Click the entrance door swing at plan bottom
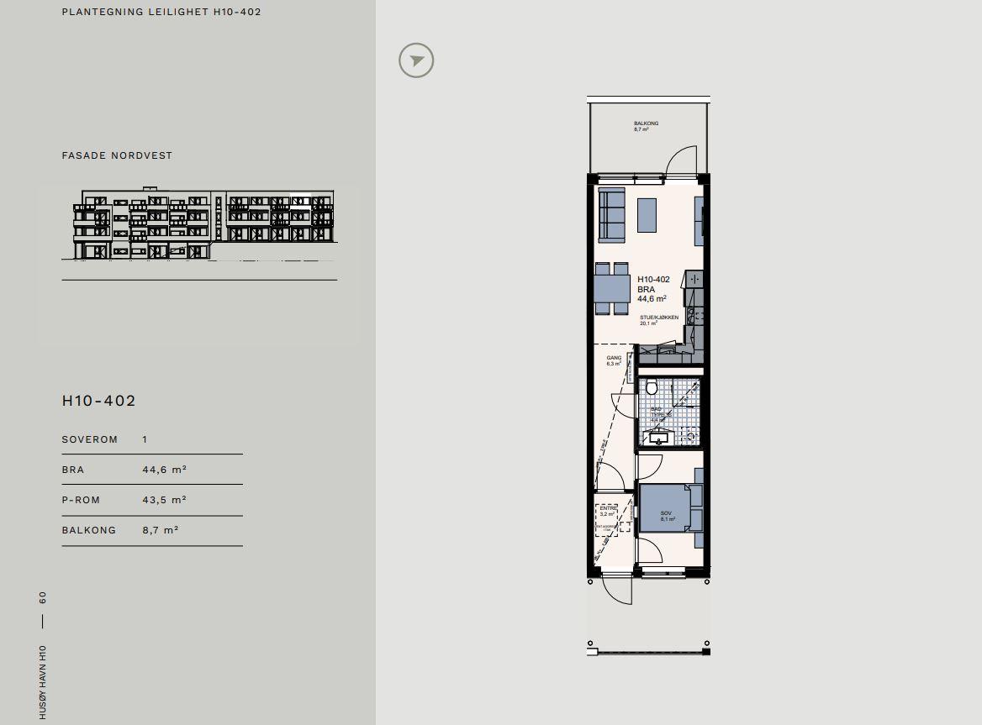The image size is (982, 725). (617, 590)
